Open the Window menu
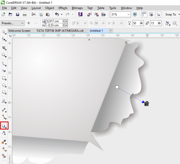Image resolution: width=180 pixels, height=164 pixels. 126,8
